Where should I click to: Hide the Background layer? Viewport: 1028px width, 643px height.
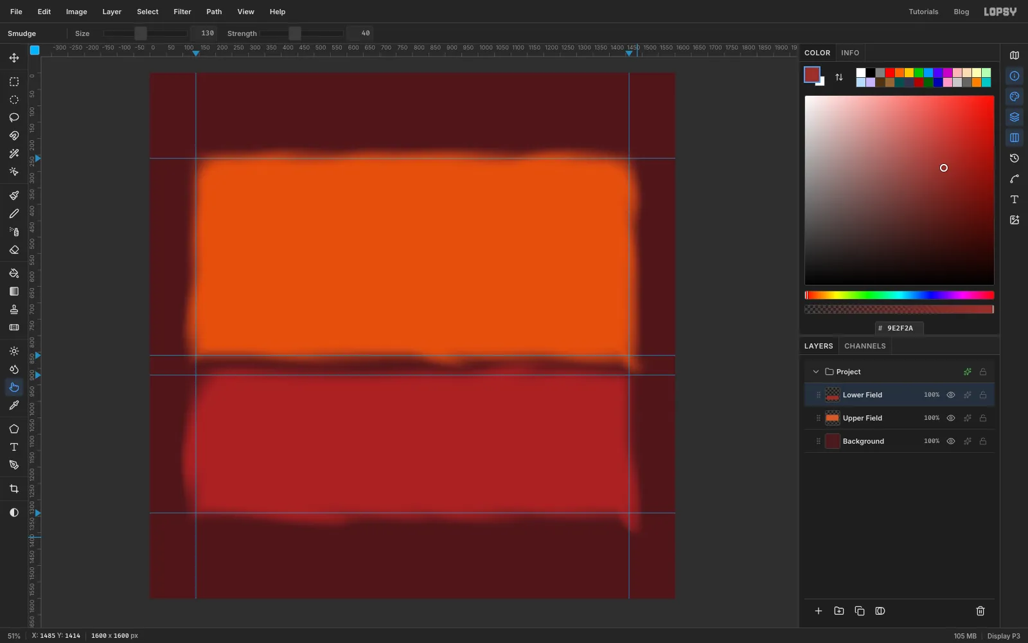tap(951, 441)
